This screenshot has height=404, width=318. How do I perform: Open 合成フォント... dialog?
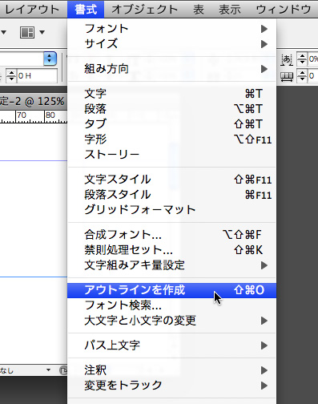click(171, 235)
